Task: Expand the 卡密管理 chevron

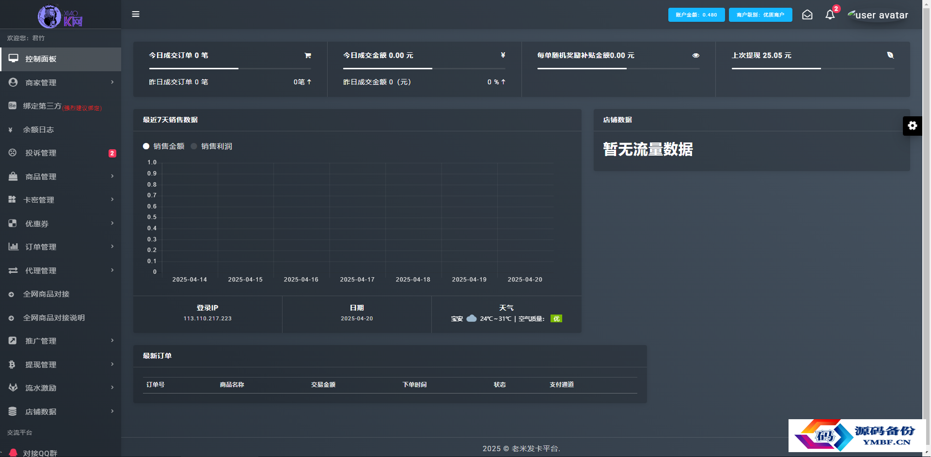Action: point(112,199)
